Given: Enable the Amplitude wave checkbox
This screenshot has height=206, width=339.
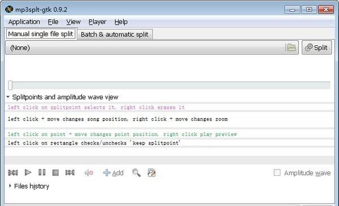Looking at the screenshot, I should [277, 173].
